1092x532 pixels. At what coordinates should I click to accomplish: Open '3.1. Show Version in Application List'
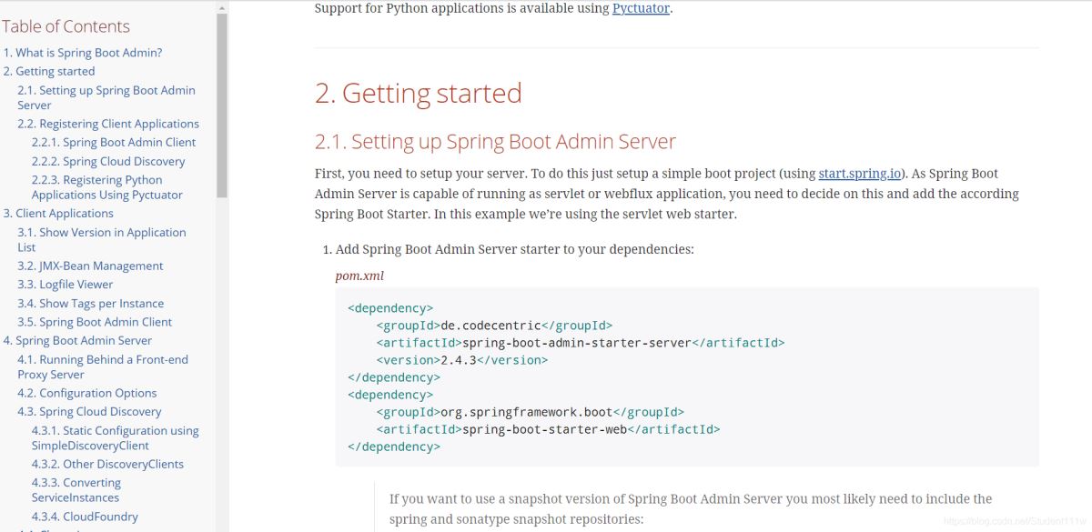pos(101,239)
